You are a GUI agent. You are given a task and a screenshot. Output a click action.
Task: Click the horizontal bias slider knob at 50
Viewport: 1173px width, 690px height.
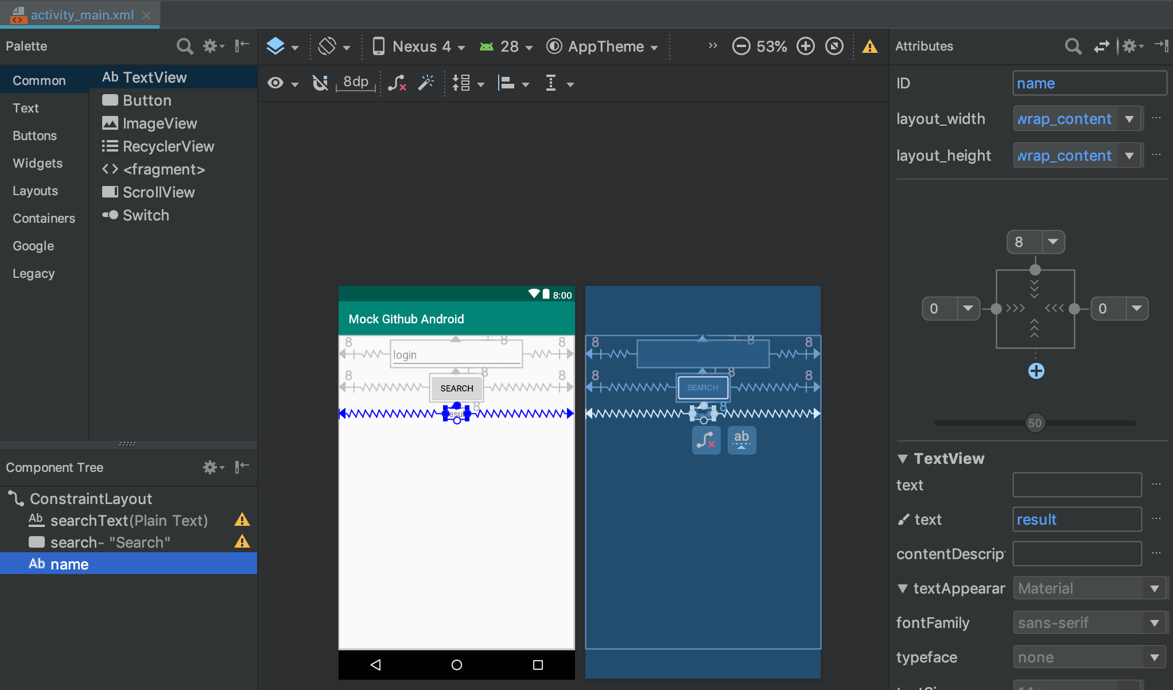point(1035,423)
